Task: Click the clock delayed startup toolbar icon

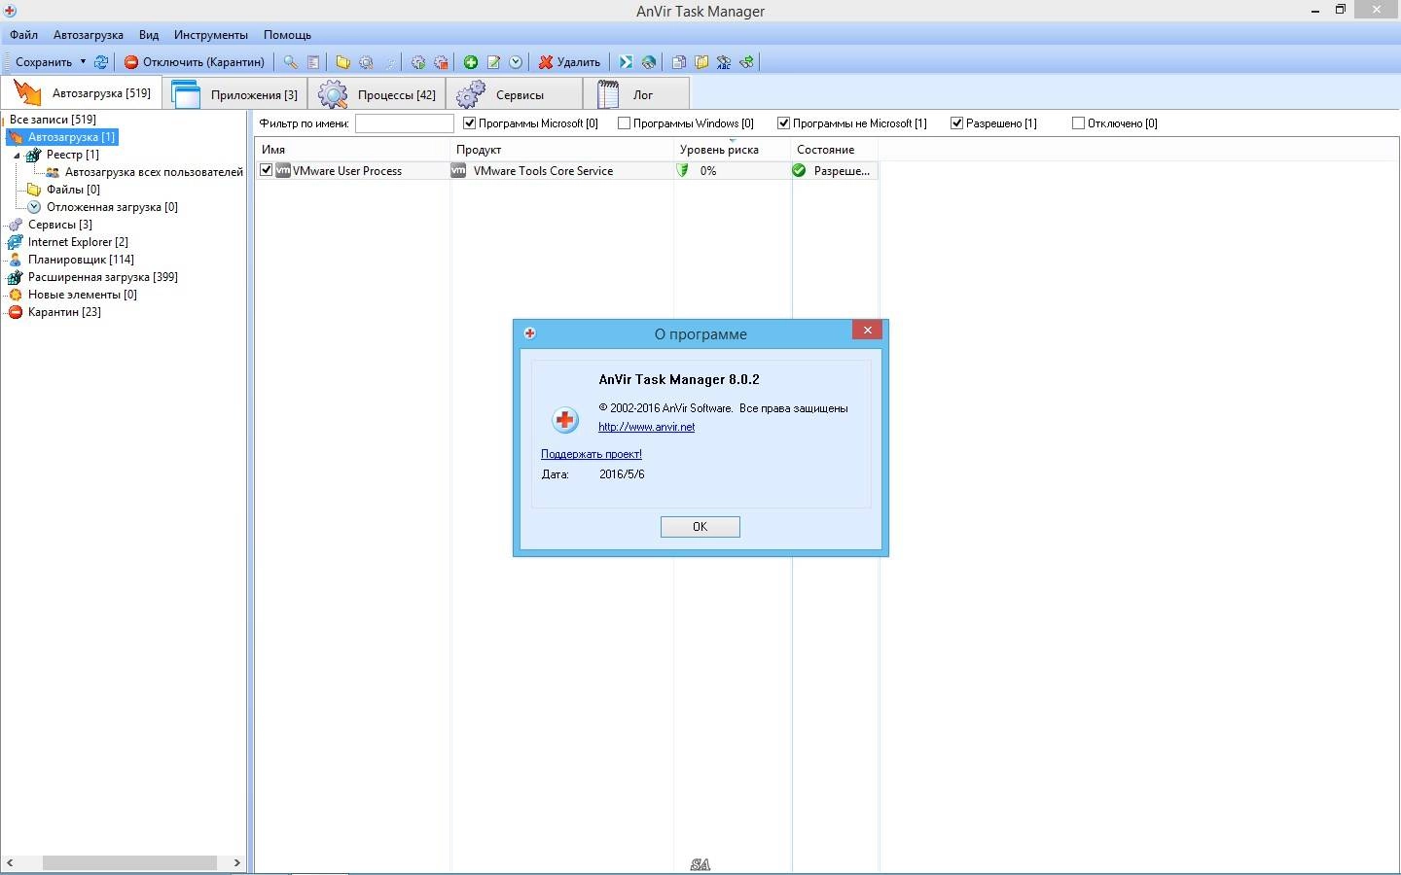Action: coord(516,62)
